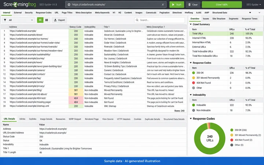Click the 301 Moved Permanently (2) legend dot
264x165 pixels.
(x=232, y=135)
